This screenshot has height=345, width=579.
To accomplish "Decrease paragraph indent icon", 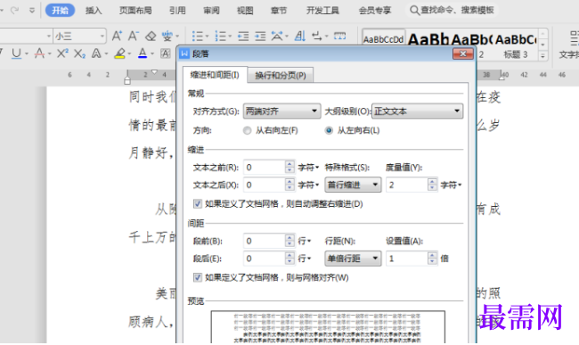I will coord(243,37).
